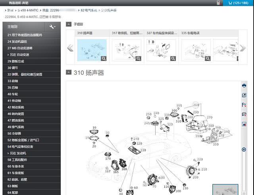Collapse the 310 扬声器 section
Screen dimensions: 254x195
coord(69,72)
